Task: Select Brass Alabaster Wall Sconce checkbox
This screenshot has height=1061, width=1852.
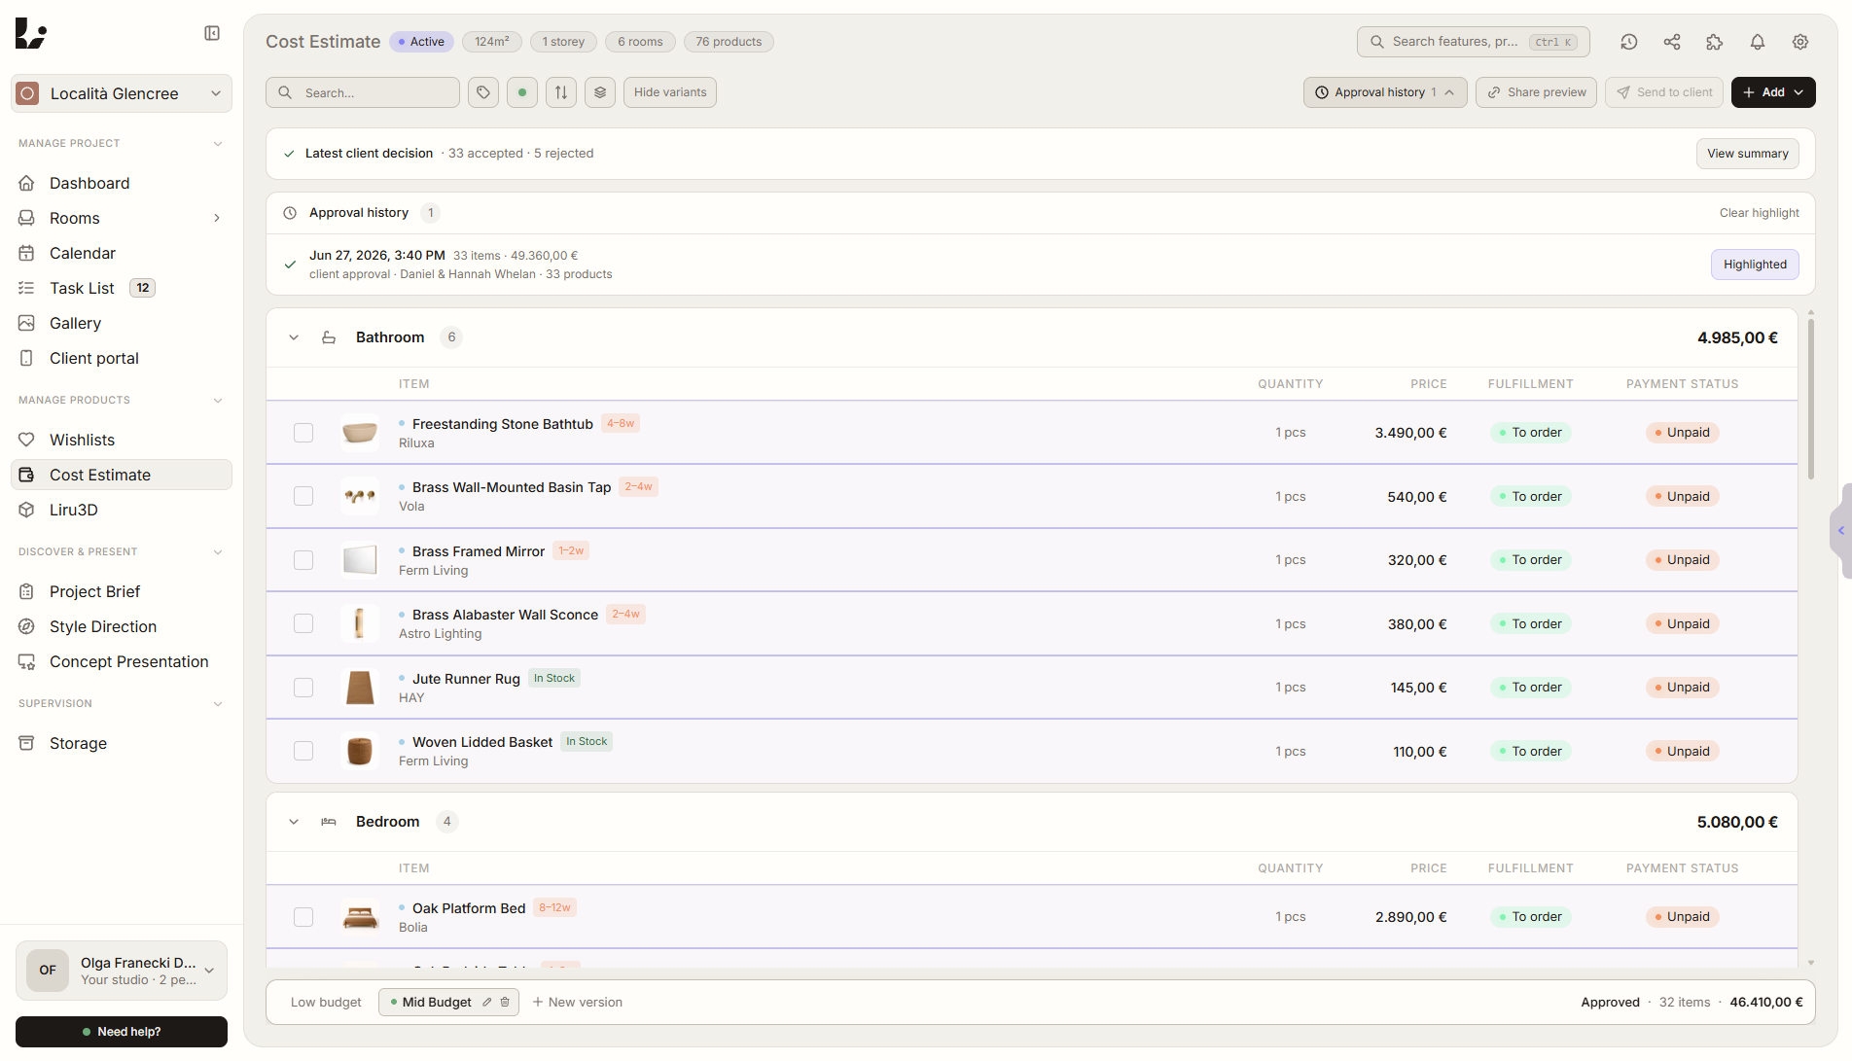Action: tap(303, 623)
